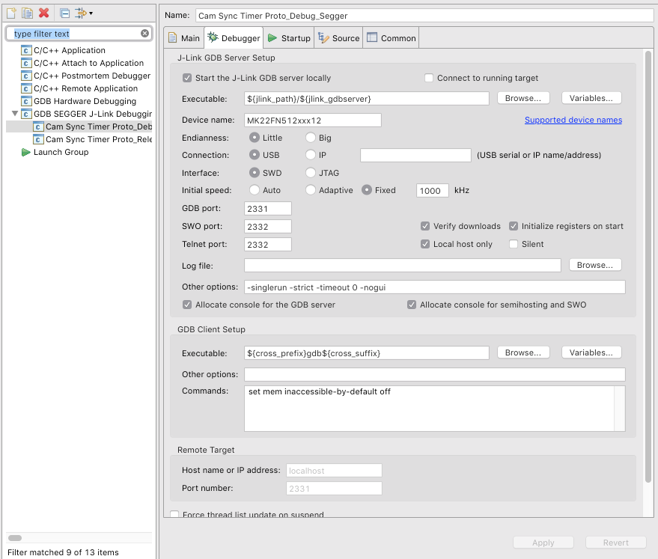Select Adaptive initial speed
The width and height of the screenshot is (658, 559).
click(311, 190)
